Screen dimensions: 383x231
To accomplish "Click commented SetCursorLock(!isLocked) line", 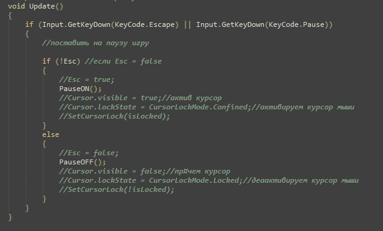I will click(117, 189).
